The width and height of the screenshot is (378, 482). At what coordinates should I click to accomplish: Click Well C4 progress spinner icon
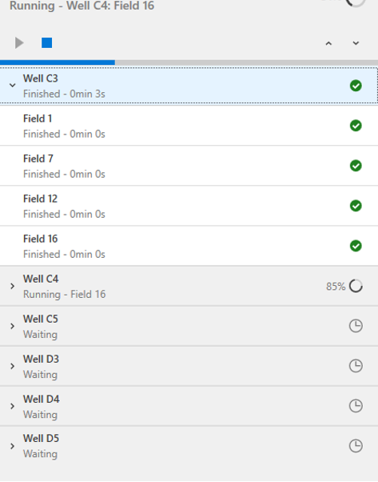[x=356, y=286]
